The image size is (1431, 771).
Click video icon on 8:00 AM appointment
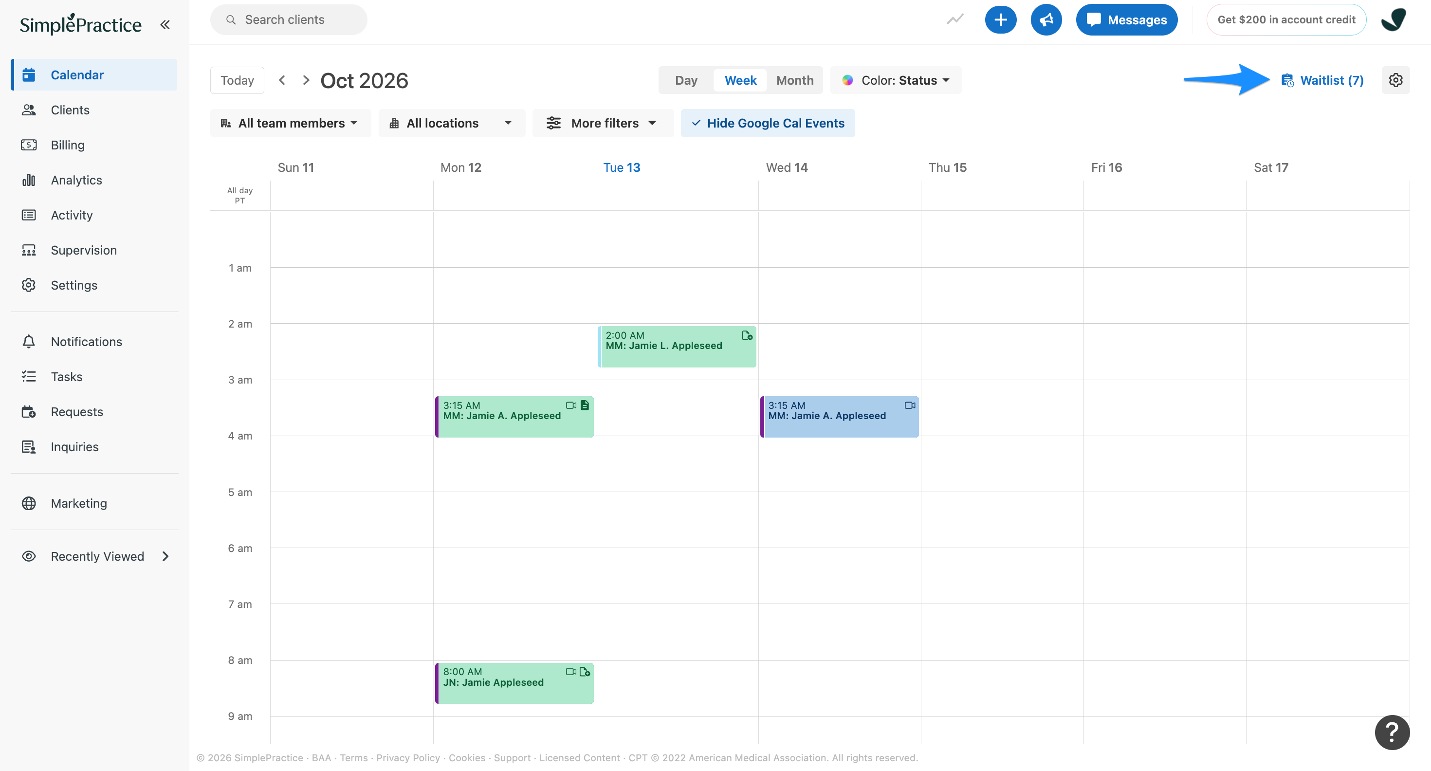(x=570, y=672)
